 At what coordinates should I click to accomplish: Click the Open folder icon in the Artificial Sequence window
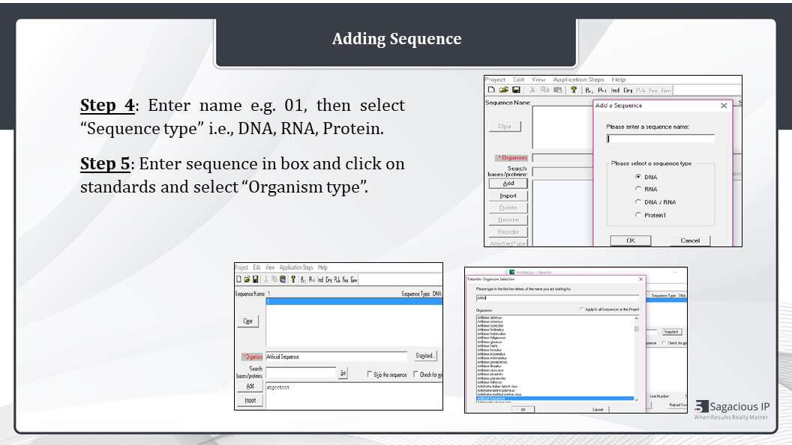point(247,279)
